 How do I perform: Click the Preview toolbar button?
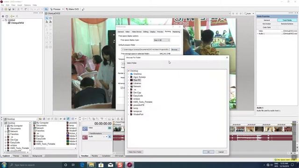(56, 9)
